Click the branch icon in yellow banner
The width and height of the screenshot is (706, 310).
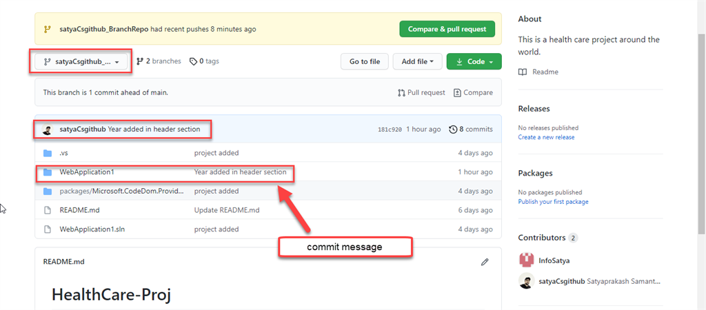(x=48, y=29)
